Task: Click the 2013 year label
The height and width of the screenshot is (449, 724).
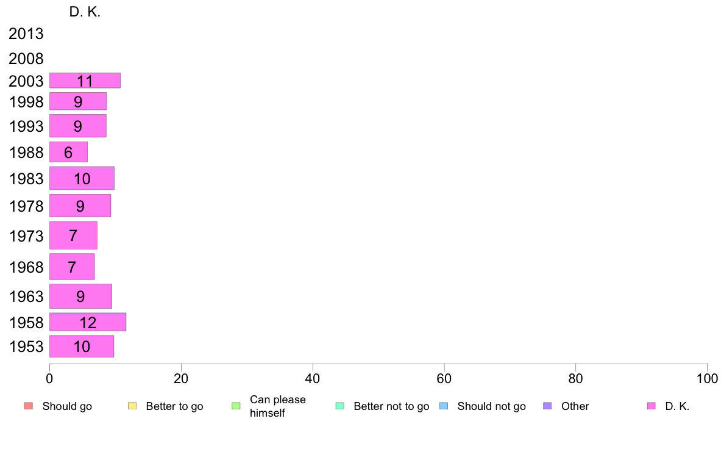Action: [x=26, y=34]
